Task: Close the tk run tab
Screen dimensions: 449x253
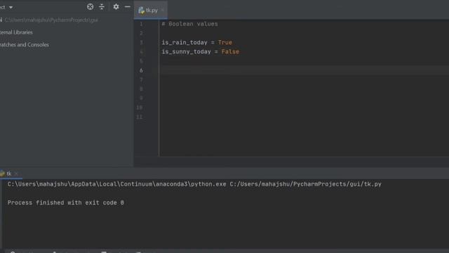Action: [x=16, y=174]
